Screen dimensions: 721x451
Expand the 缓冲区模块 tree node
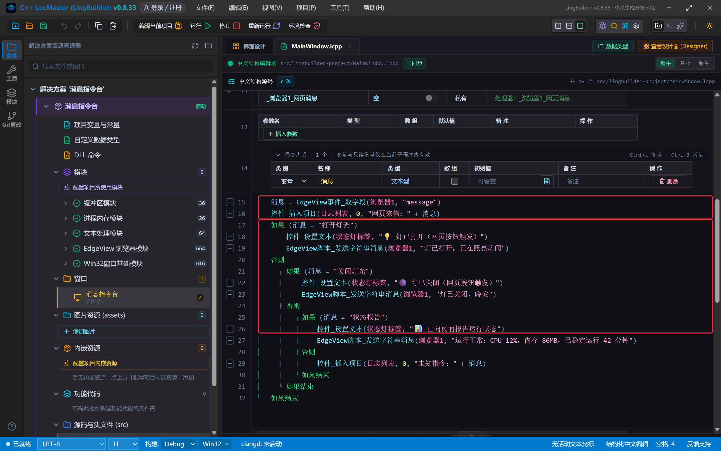point(66,203)
